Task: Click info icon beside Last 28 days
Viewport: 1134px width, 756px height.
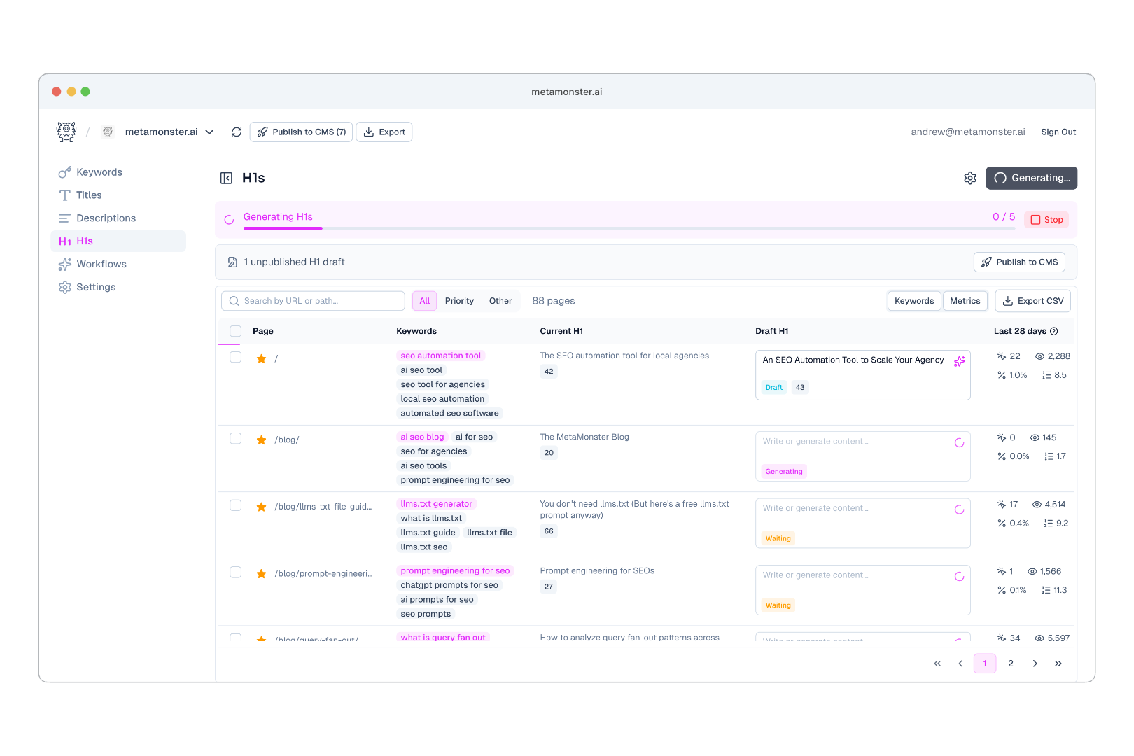Action: click(x=1054, y=331)
